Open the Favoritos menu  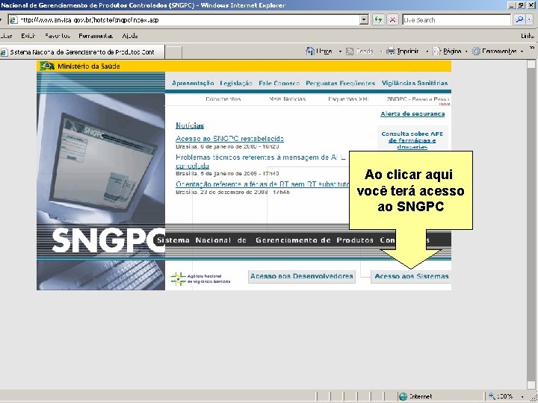[x=58, y=36]
